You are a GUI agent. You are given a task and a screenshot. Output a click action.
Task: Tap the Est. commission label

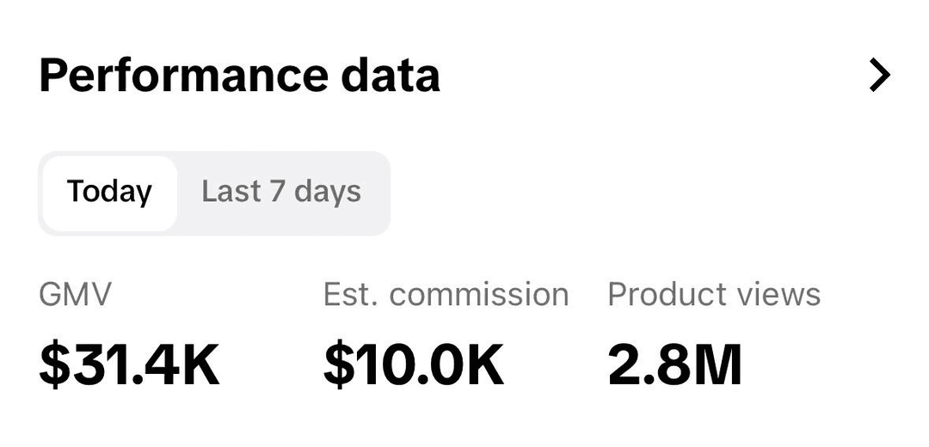pos(446,295)
